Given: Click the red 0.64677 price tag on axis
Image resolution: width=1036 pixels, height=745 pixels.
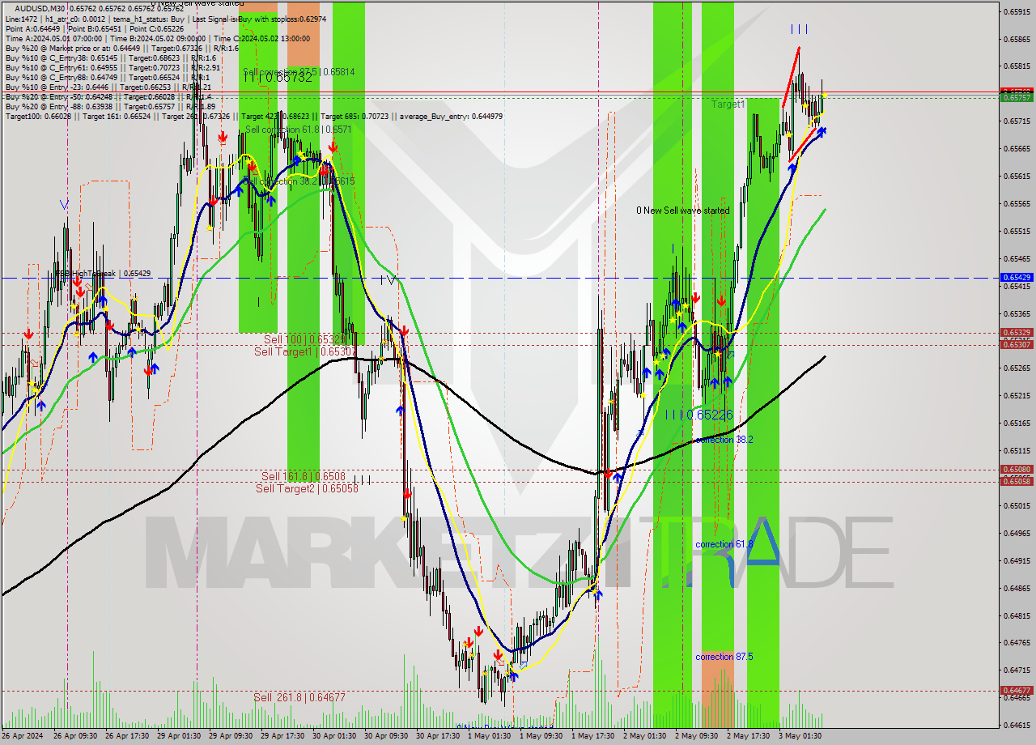Looking at the screenshot, I should tap(1017, 691).
